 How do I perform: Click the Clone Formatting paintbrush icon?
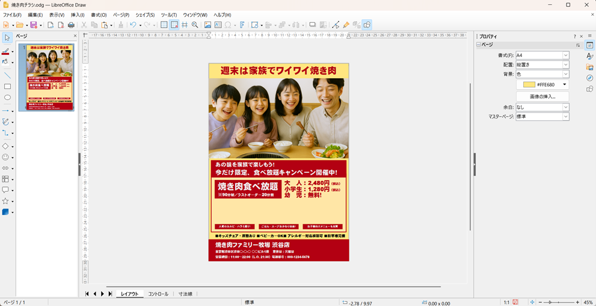(x=120, y=25)
